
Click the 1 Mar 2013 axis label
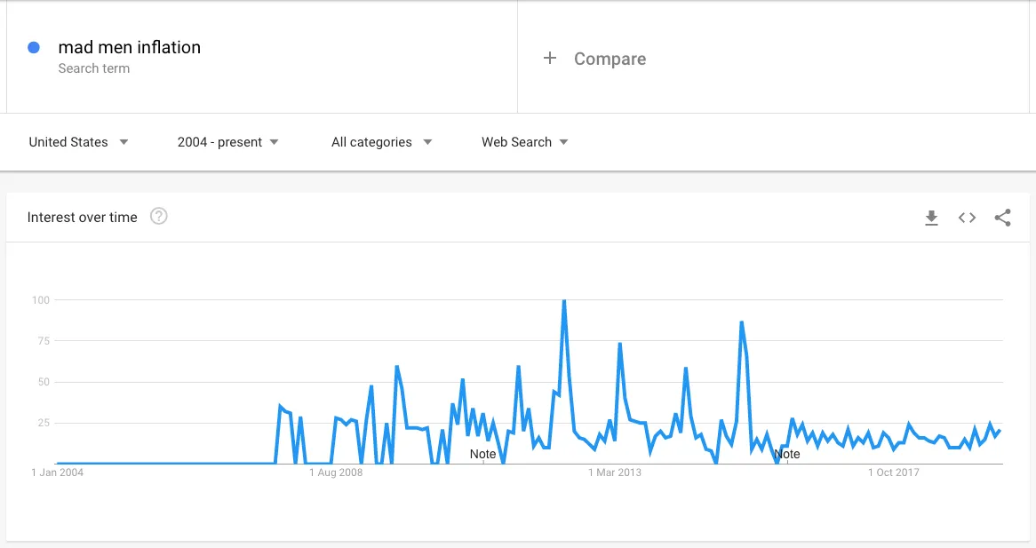pyautogui.click(x=615, y=473)
